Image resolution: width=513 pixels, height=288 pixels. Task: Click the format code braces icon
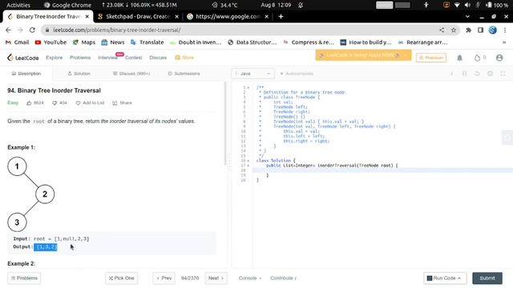click(465, 74)
